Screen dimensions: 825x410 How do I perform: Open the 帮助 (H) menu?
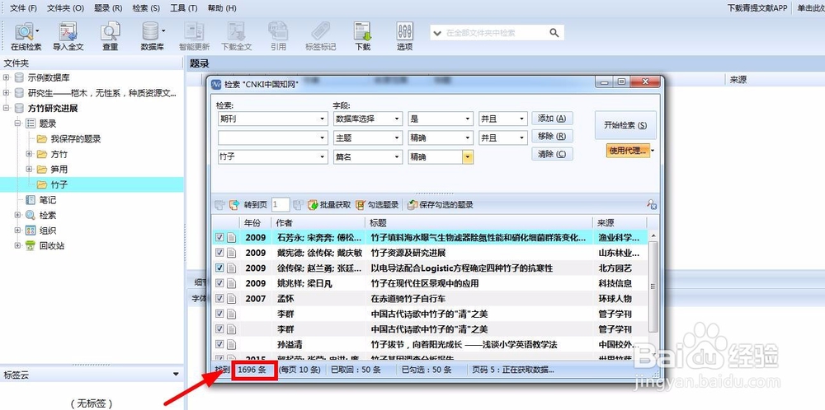click(x=222, y=8)
